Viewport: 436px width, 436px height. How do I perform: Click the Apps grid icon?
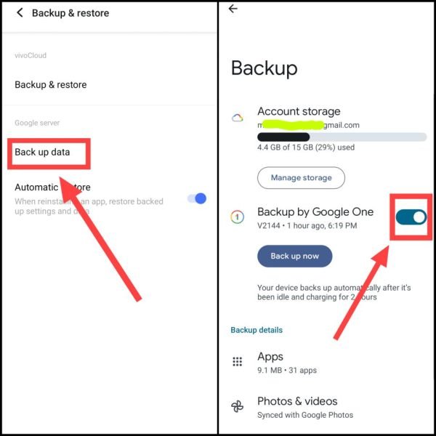coord(237,361)
